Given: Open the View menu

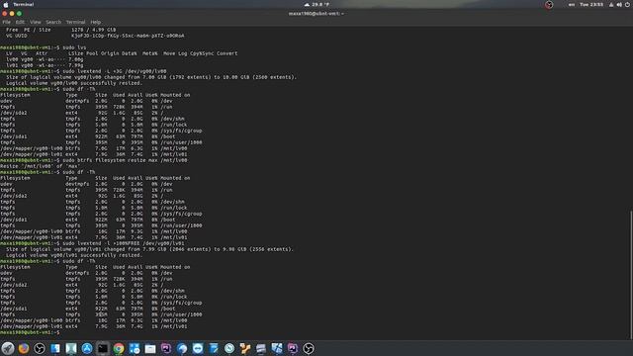Looking at the screenshot, I should coord(36,22).
